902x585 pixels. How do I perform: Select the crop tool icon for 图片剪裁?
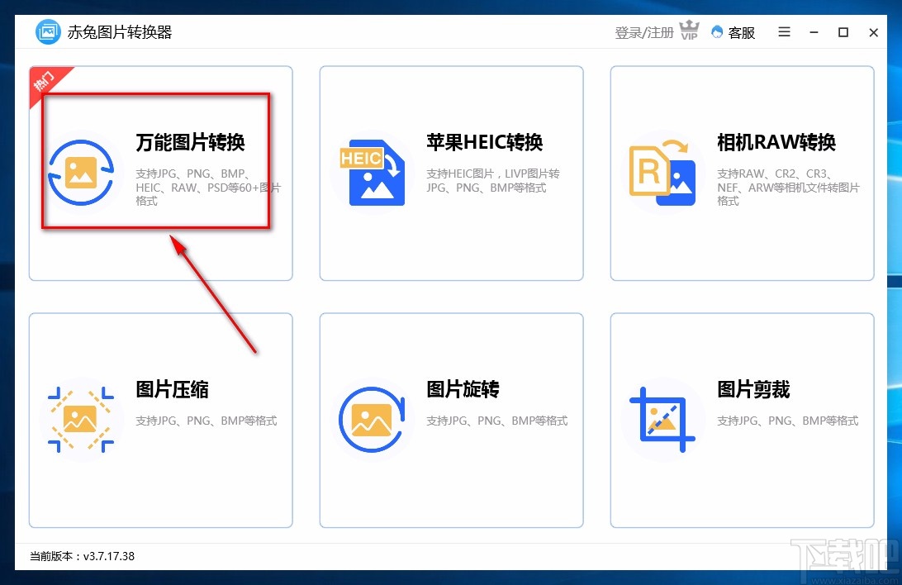pyautogui.click(x=663, y=419)
